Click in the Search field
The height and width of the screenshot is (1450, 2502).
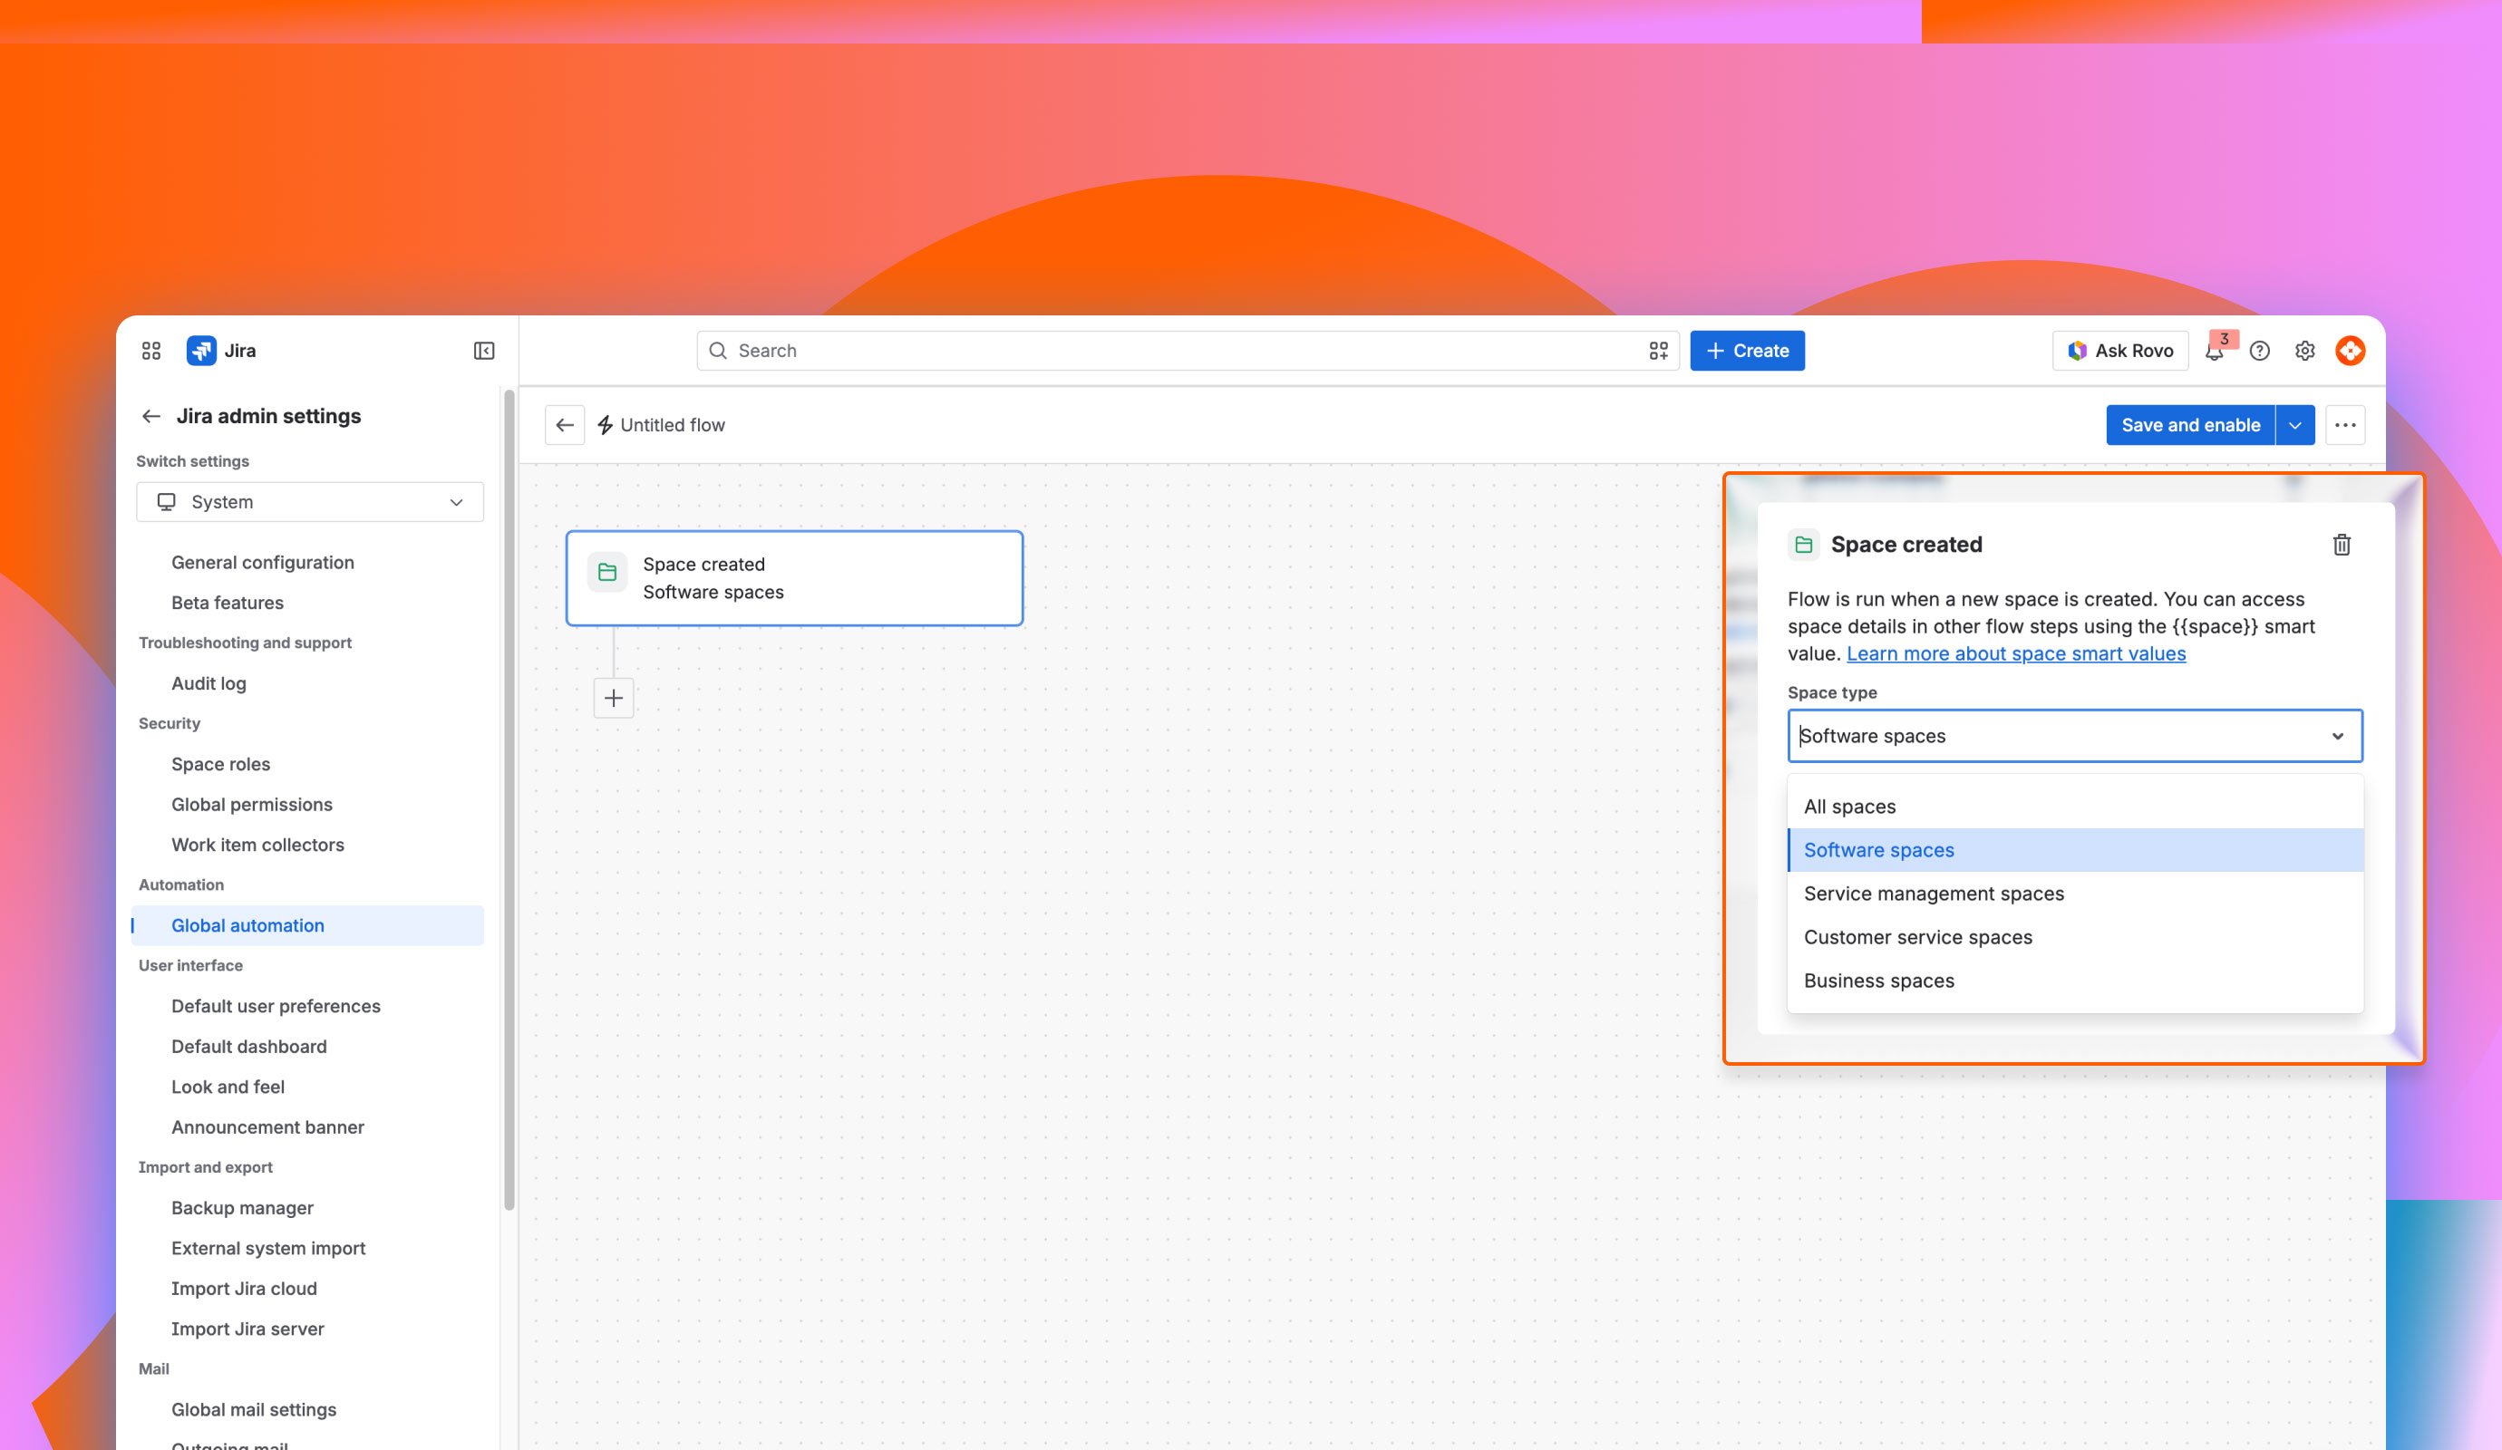pos(1187,351)
